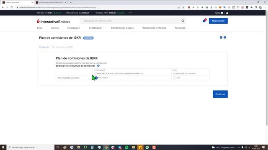Click the S&P 500 ticker value

click(49, 13)
